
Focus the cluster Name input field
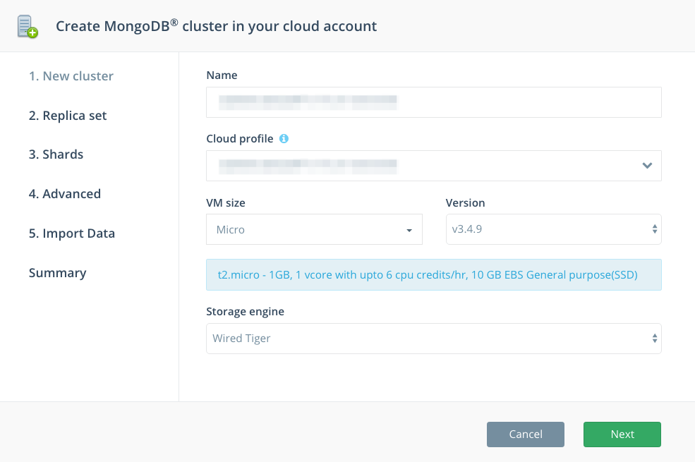click(x=434, y=102)
